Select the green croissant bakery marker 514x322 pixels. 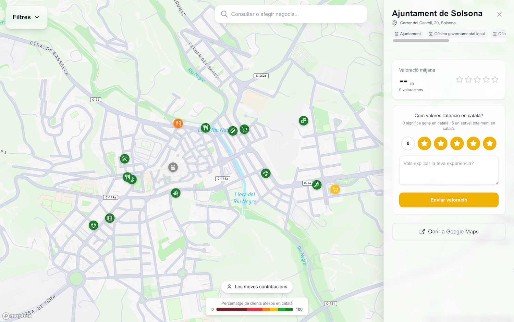pyautogui.click(x=233, y=131)
